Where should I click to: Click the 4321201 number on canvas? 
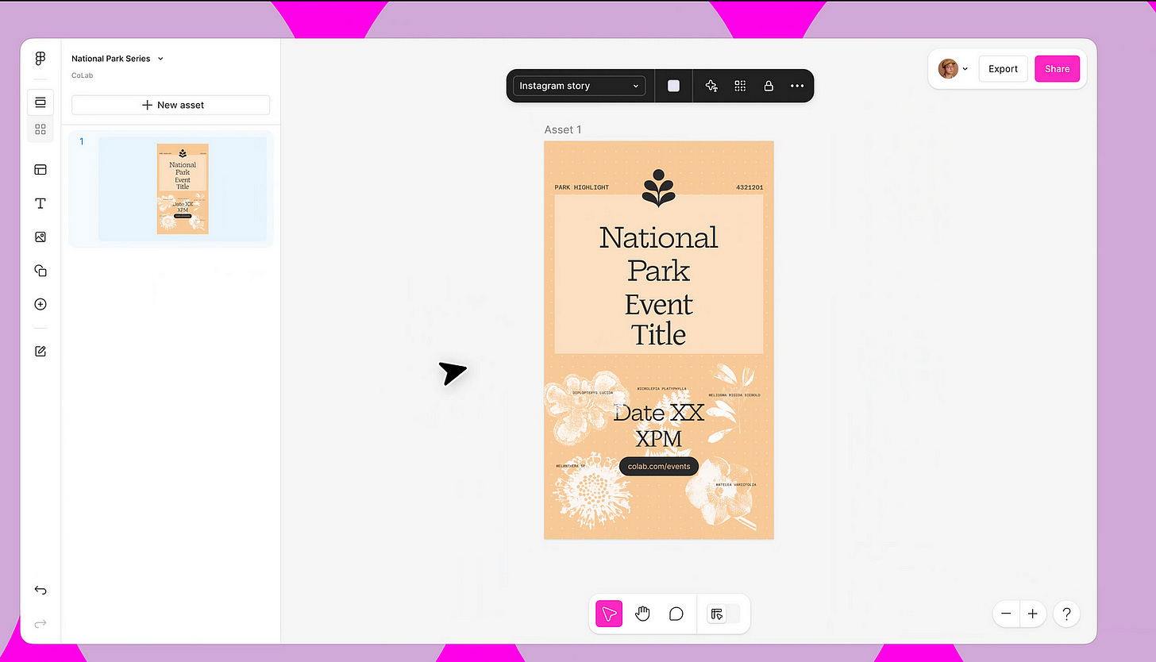click(x=749, y=187)
